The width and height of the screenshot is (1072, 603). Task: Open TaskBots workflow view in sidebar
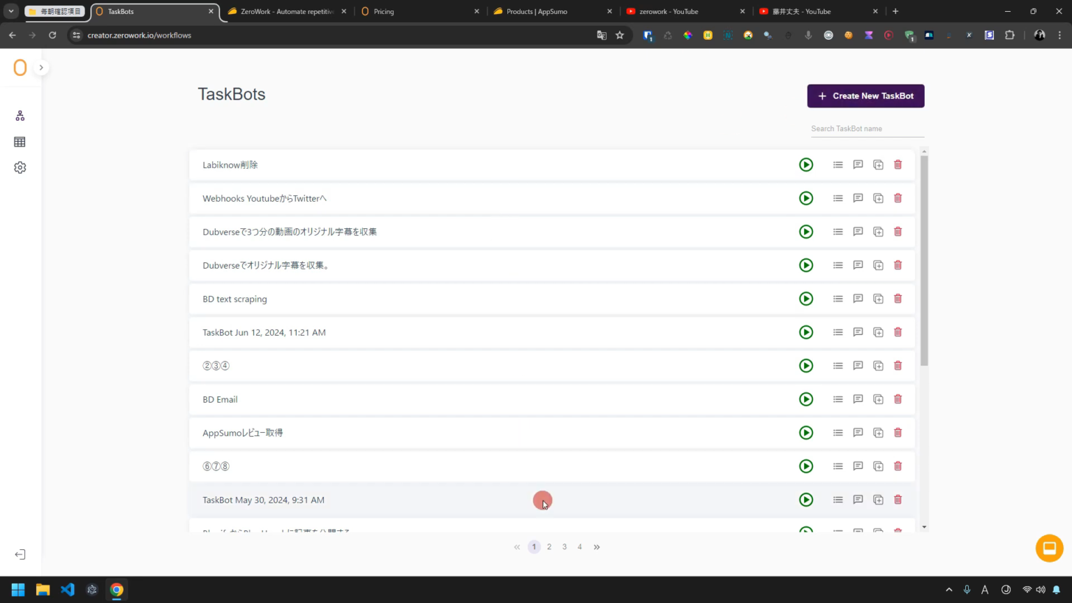coord(20,115)
